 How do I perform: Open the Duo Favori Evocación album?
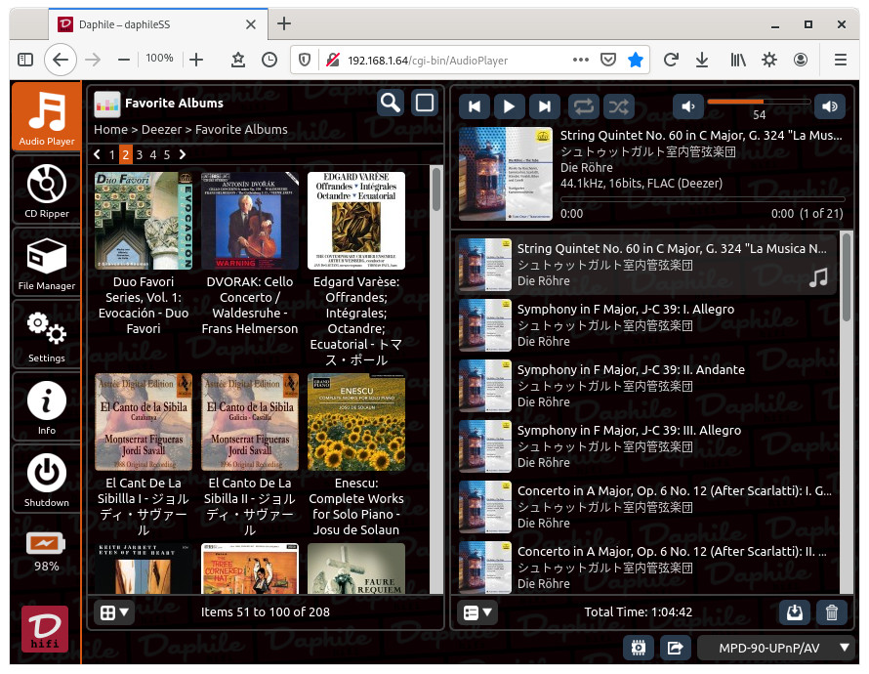coord(144,221)
